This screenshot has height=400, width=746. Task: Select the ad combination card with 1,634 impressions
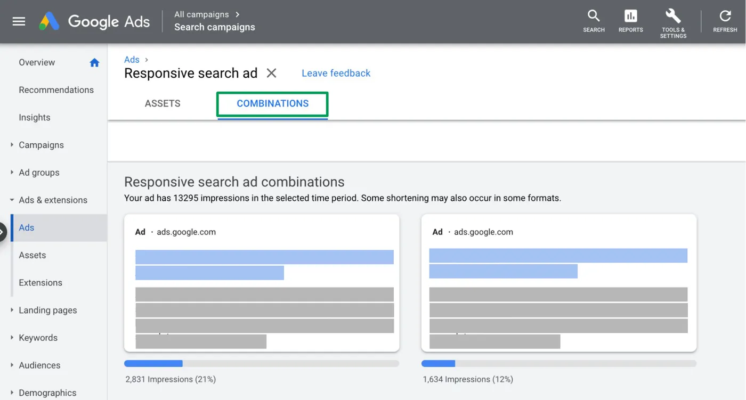559,283
